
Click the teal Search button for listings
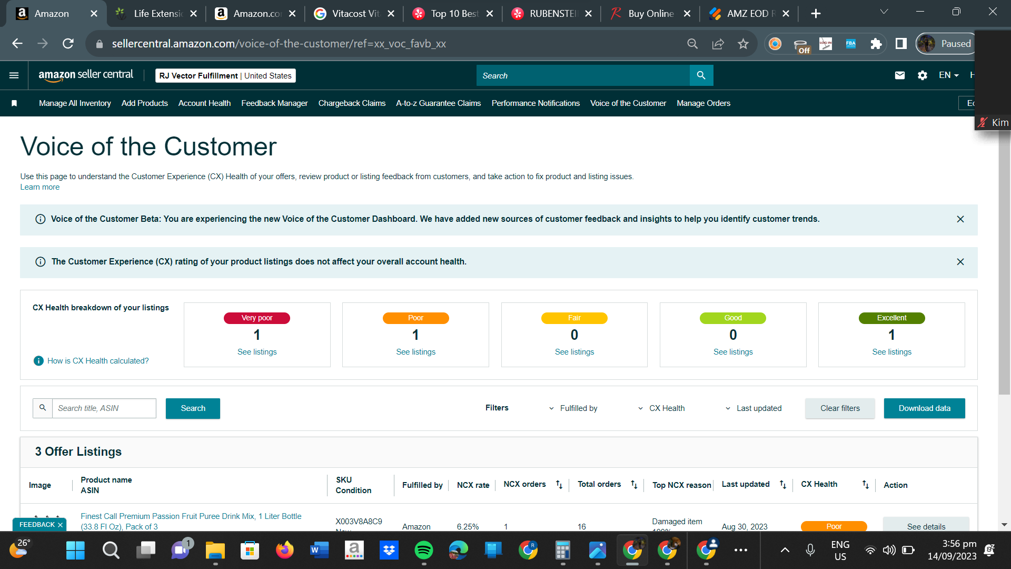(193, 408)
